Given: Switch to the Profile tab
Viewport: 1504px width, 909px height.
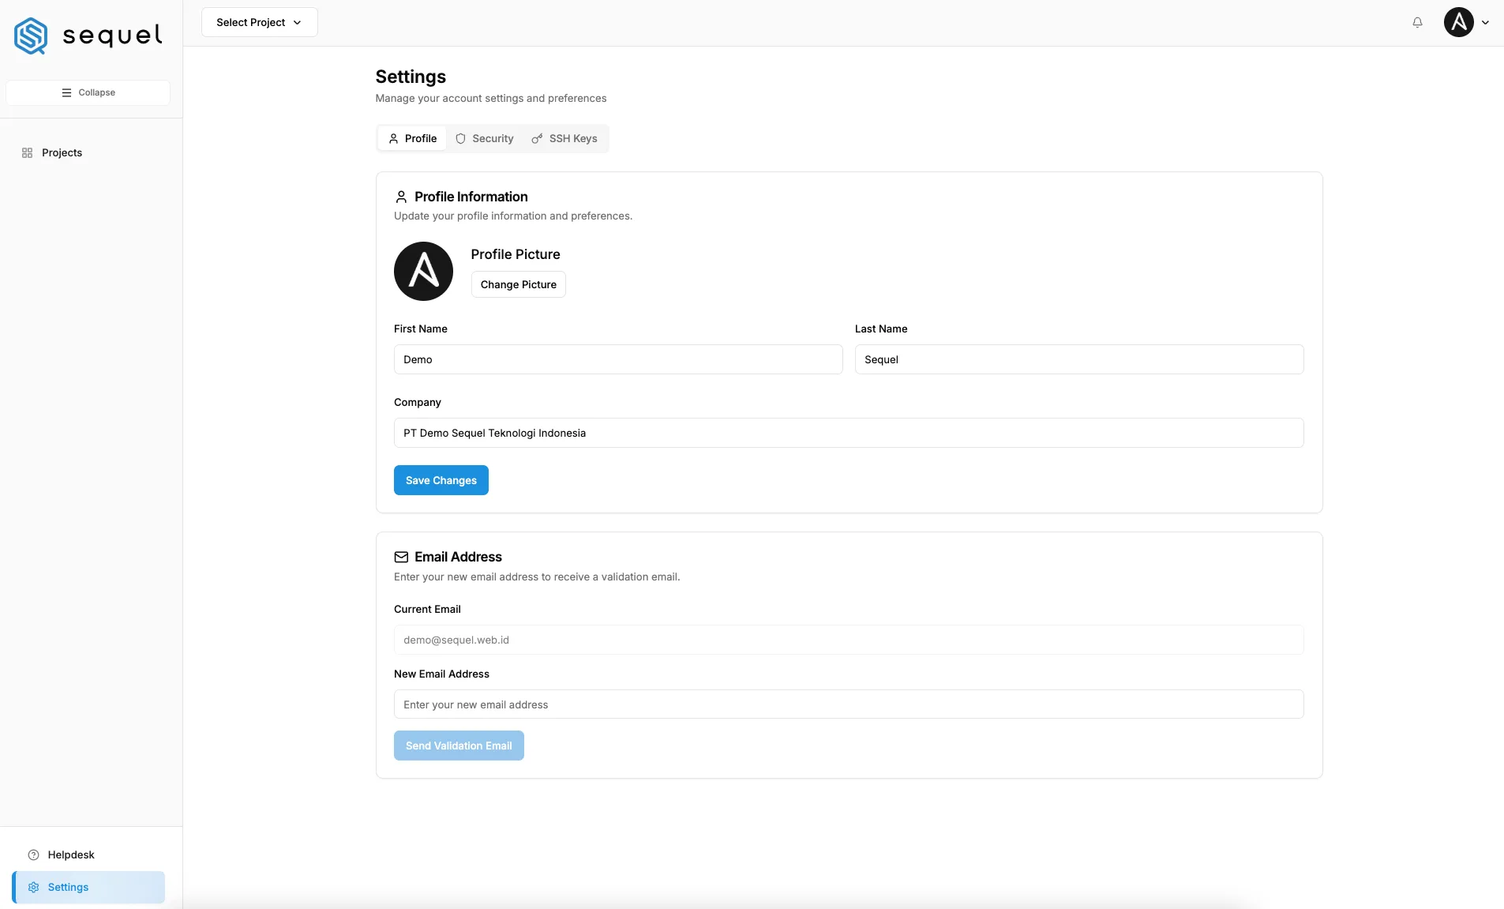Looking at the screenshot, I should pyautogui.click(x=412, y=138).
